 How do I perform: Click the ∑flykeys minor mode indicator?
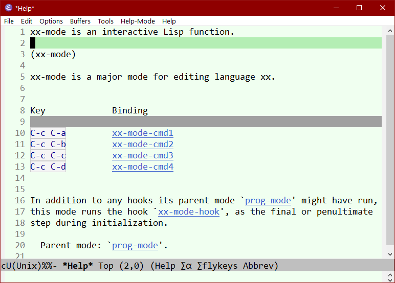tap(217, 266)
